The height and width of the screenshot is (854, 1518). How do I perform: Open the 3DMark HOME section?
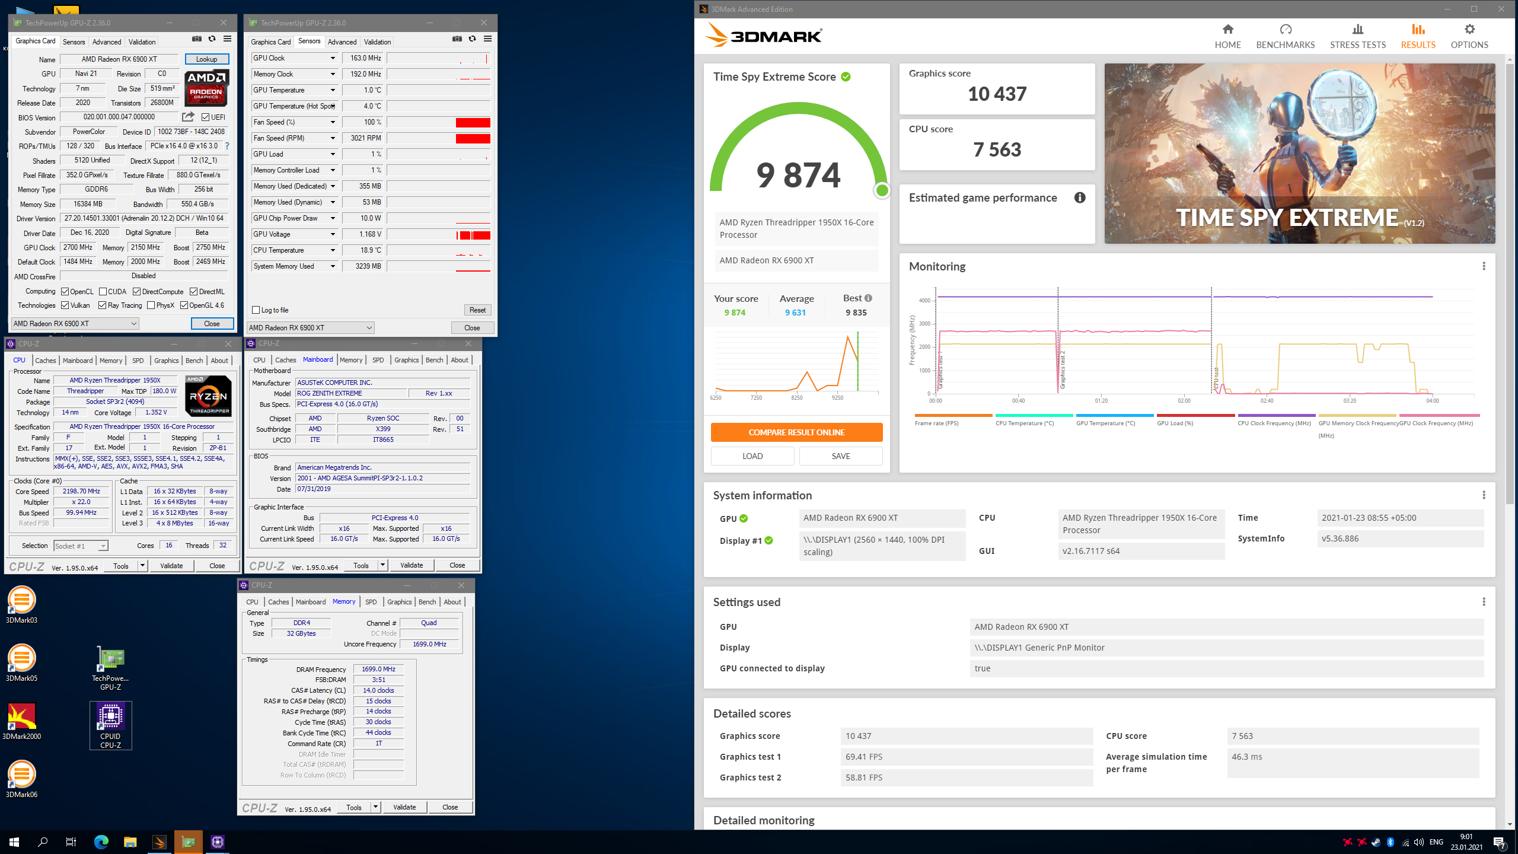(x=1227, y=36)
